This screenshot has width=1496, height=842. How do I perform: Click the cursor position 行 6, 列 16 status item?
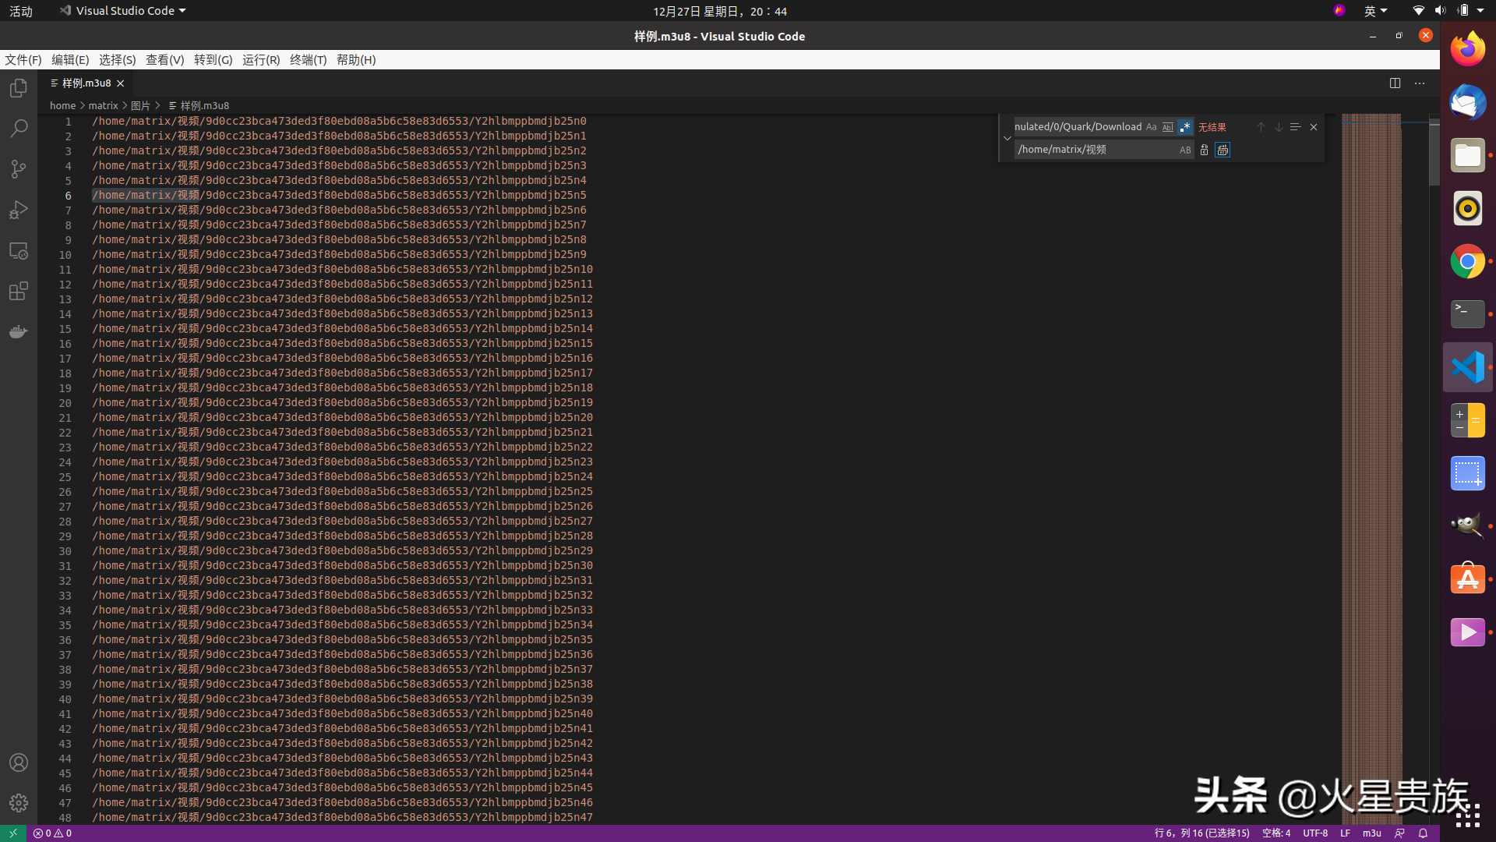tap(1201, 833)
